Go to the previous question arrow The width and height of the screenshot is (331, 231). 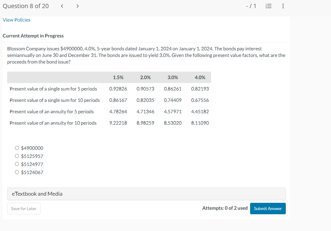point(62,6)
